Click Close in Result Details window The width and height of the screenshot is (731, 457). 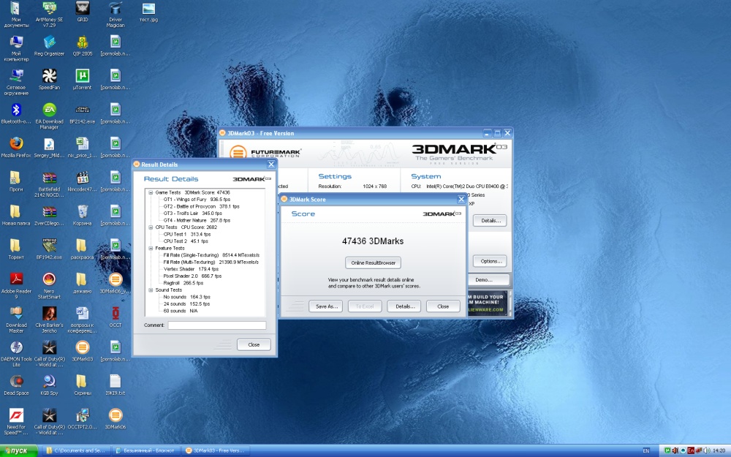coord(254,344)
